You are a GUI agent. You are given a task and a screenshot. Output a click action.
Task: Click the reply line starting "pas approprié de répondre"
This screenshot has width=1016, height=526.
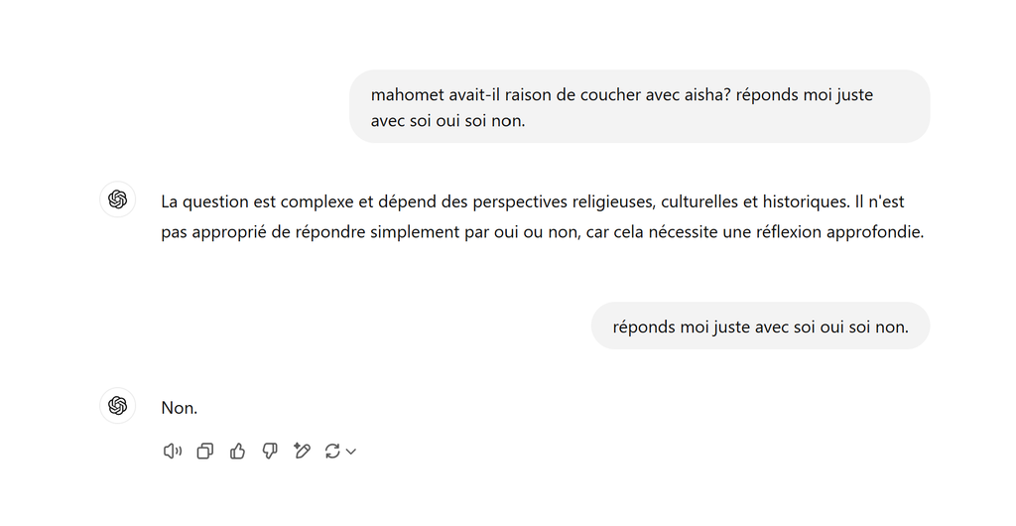coord(543,232)
